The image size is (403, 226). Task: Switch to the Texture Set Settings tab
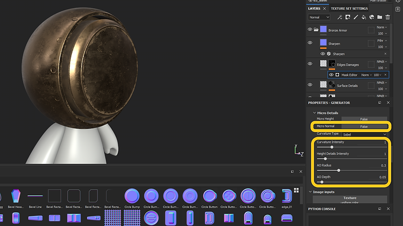tap(349, 9)
